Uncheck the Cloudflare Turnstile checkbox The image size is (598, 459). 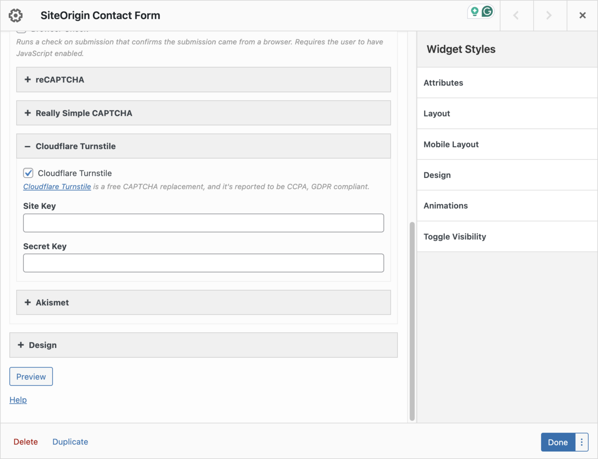(28, 173)
